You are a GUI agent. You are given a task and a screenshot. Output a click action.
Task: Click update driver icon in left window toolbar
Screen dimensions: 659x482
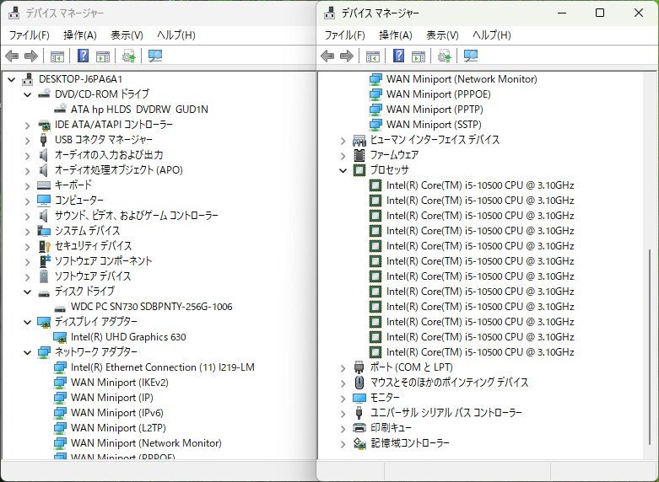click(128, 56)
